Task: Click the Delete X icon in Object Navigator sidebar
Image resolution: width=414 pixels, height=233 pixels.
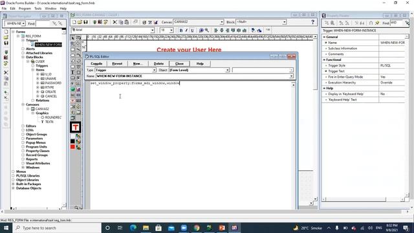Action: pyautogui.click(x=6, y=98)
